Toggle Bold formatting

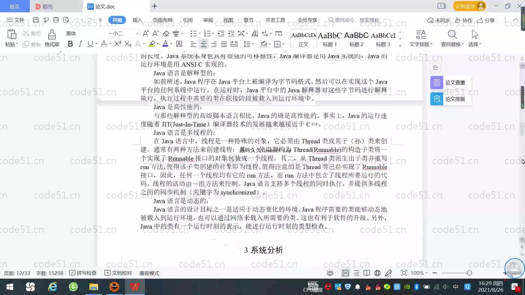[x=70, y=44]
